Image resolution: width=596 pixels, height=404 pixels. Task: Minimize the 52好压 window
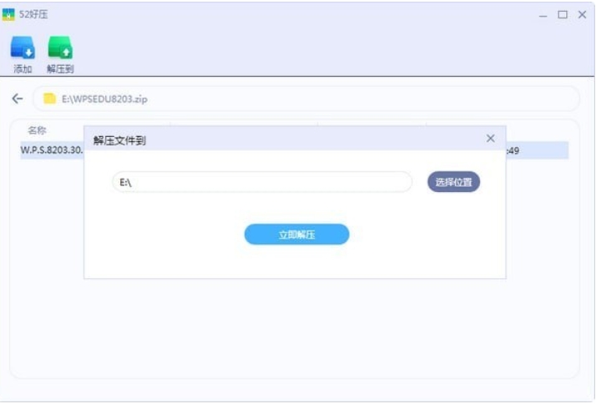543,15
